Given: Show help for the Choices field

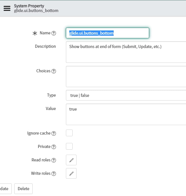Looking at the screenshot, I should click(x=54, y=71).
